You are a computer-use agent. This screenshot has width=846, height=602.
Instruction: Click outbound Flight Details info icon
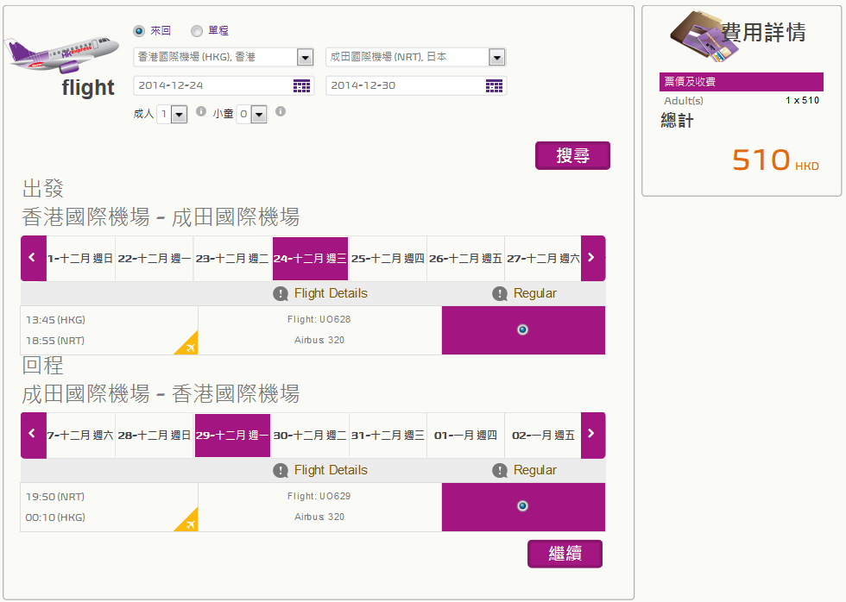pos(281,294)
